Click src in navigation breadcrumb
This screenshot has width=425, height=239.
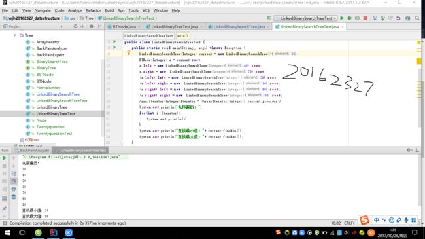pos(70,18)
